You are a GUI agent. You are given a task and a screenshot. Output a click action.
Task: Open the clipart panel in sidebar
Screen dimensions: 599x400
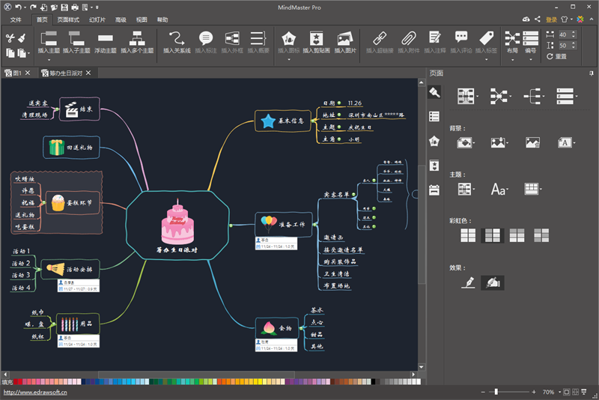[x=434, y=166]
